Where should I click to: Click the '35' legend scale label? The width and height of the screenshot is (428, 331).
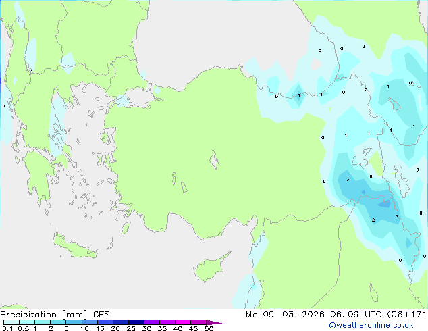[162, 328]
